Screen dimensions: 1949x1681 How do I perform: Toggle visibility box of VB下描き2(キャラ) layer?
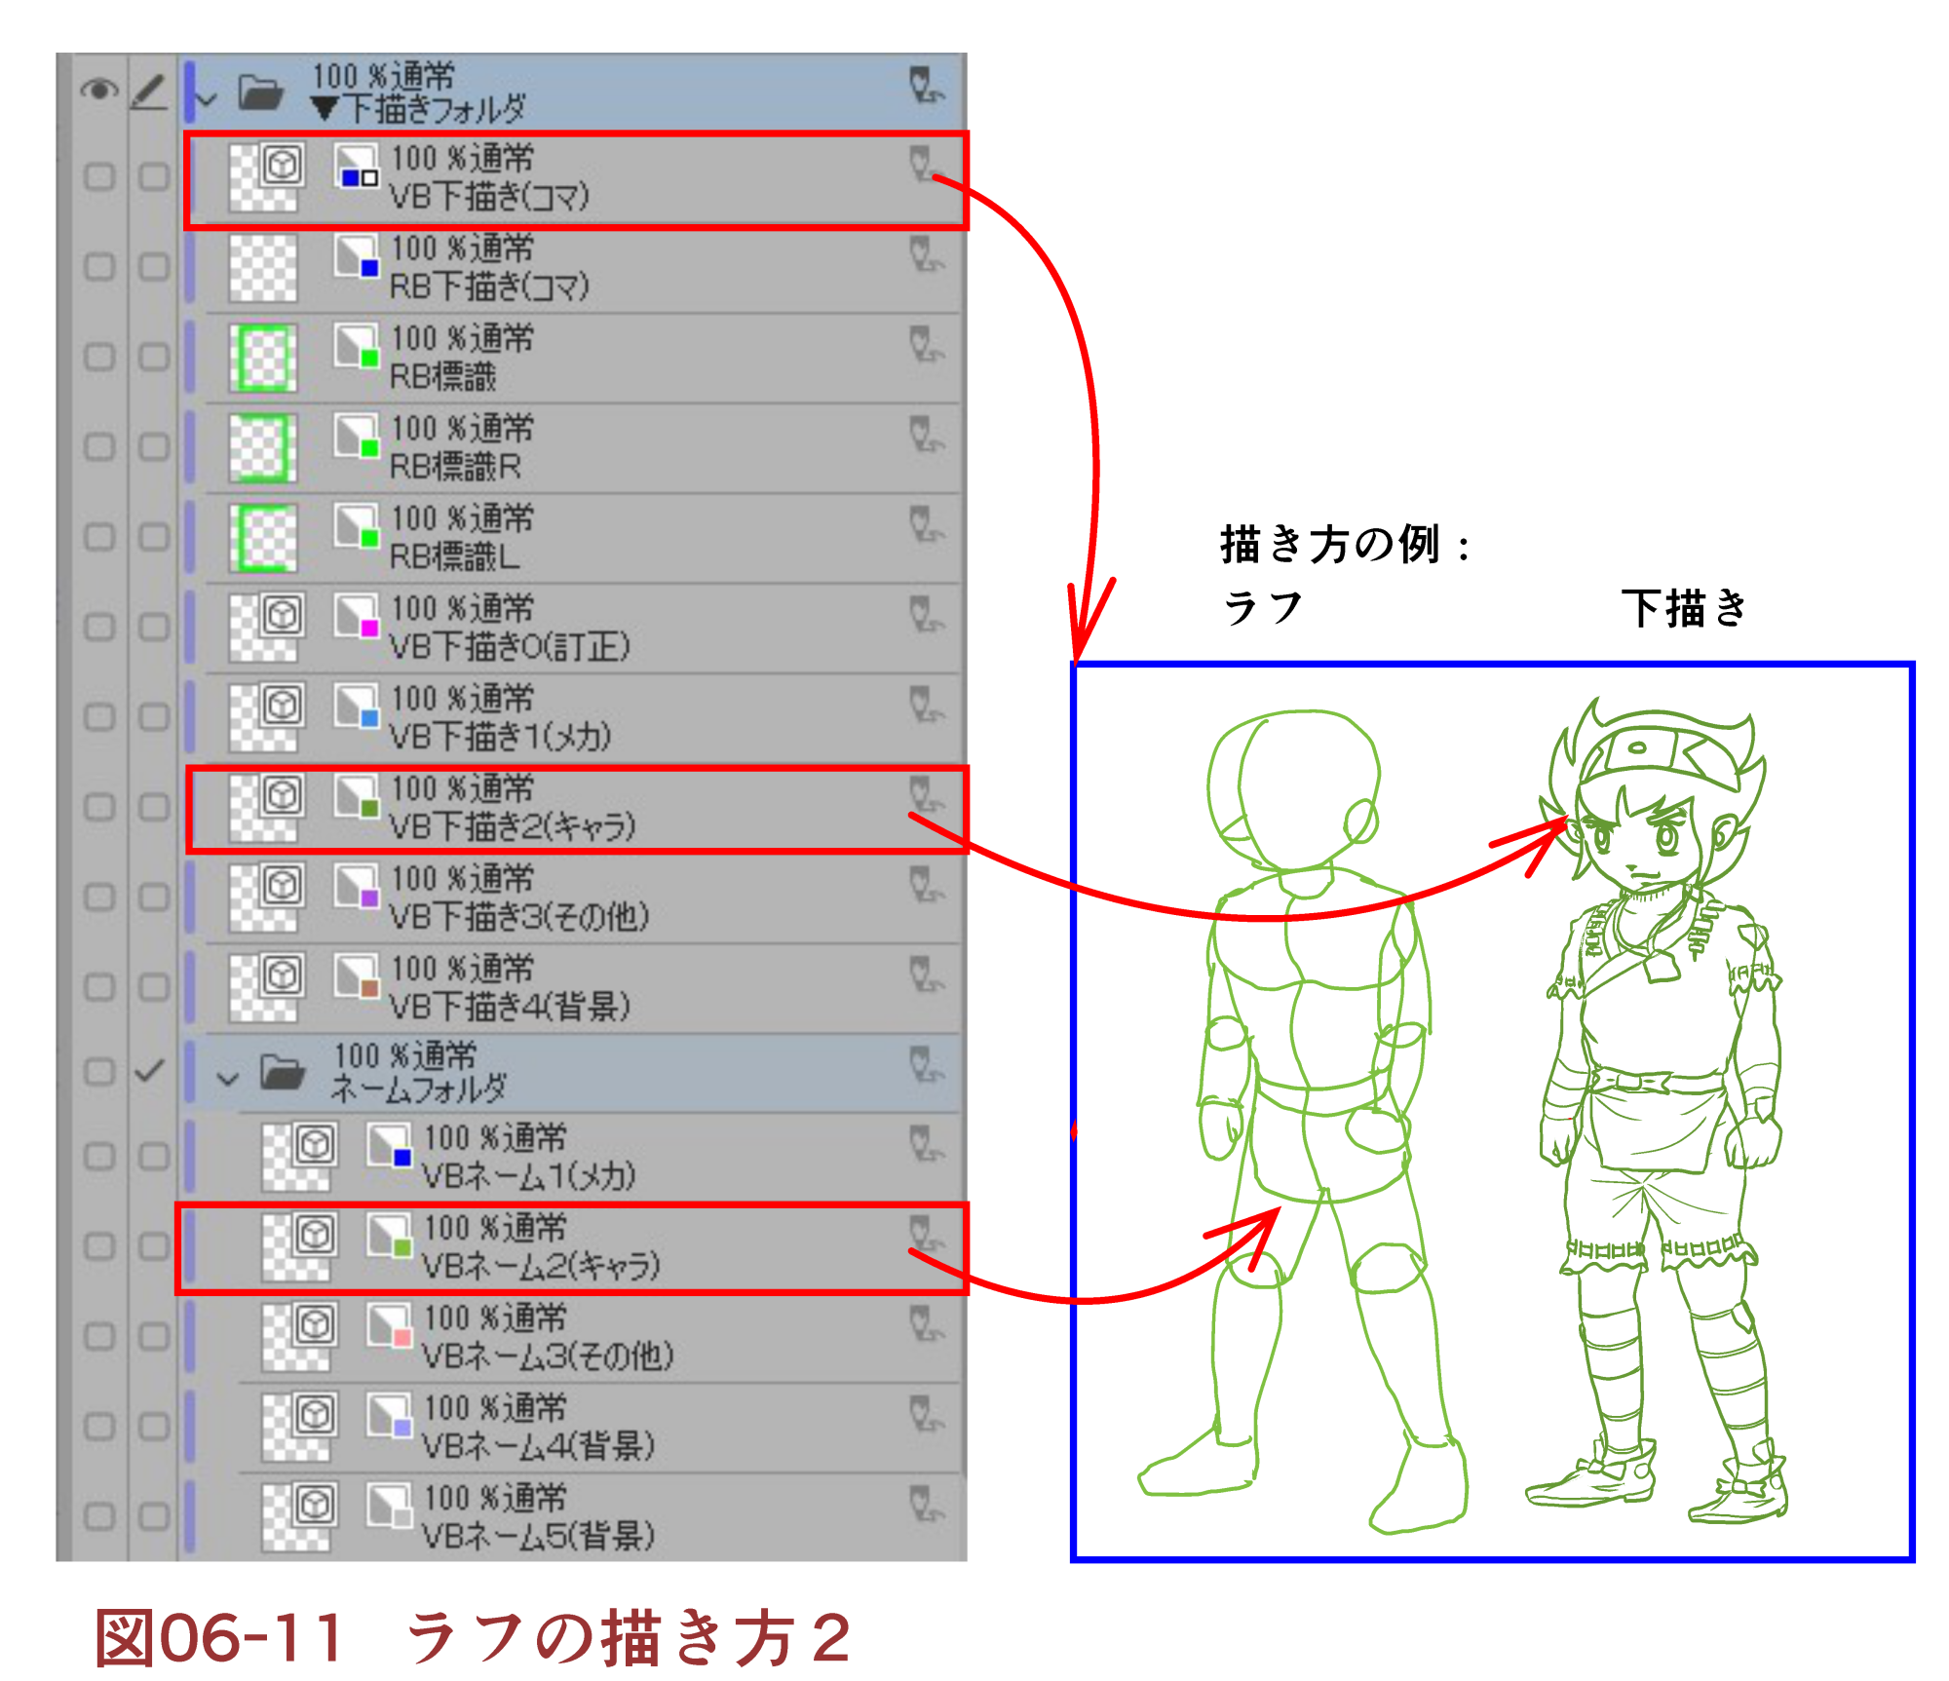click(x=98, y=807)
